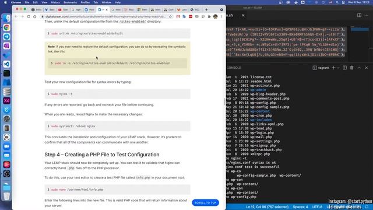Open the Calculator icon in Dock
This screenshot has height=210, width=373.
point(6,128)
